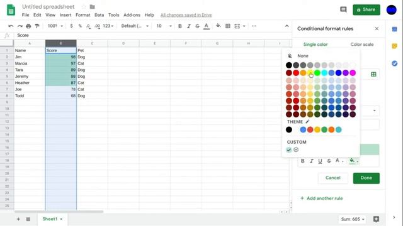Add a custom color
403x226 pixels.
click(296, 149)
